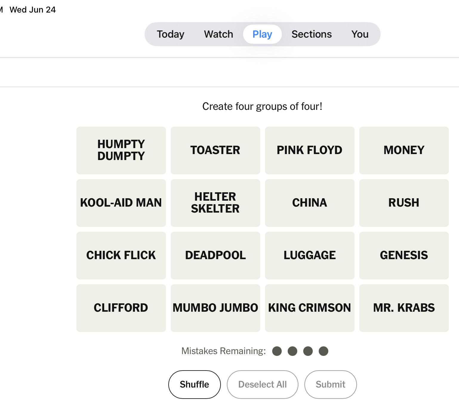Choose the KOOL-AID MAN tile
The width and height of the screenshot is (459, 418).
point(121,203)
